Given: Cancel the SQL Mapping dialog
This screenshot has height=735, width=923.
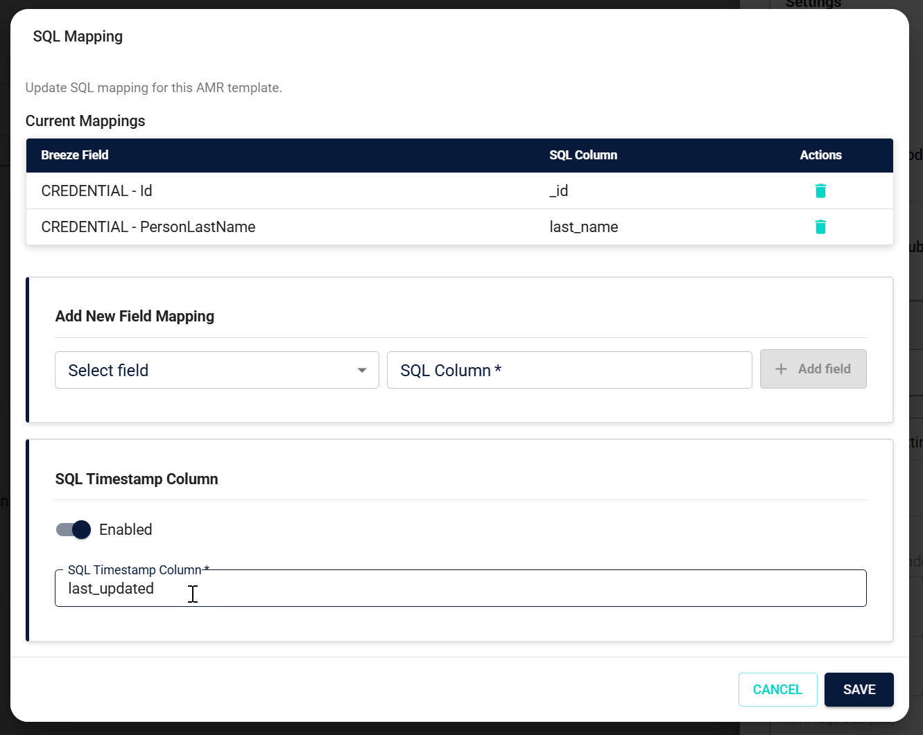Looking at the screenshot, I should click(777, 689).
